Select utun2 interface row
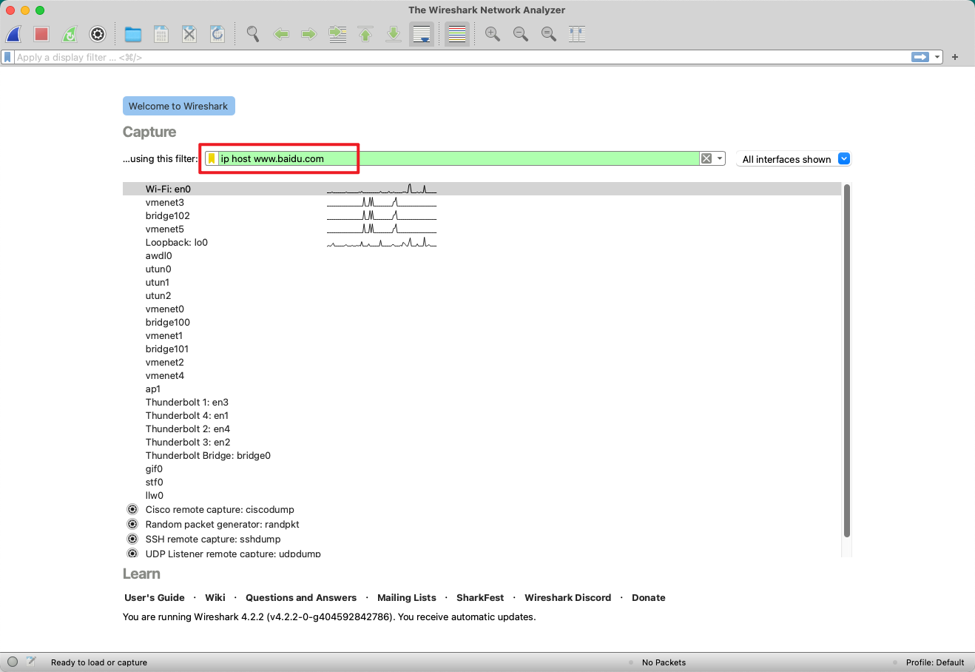 click(x=482, y=295)
